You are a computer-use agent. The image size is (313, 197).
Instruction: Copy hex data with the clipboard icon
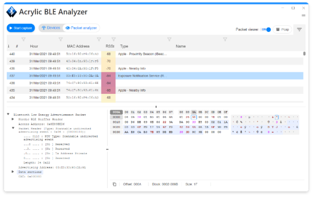114,184
